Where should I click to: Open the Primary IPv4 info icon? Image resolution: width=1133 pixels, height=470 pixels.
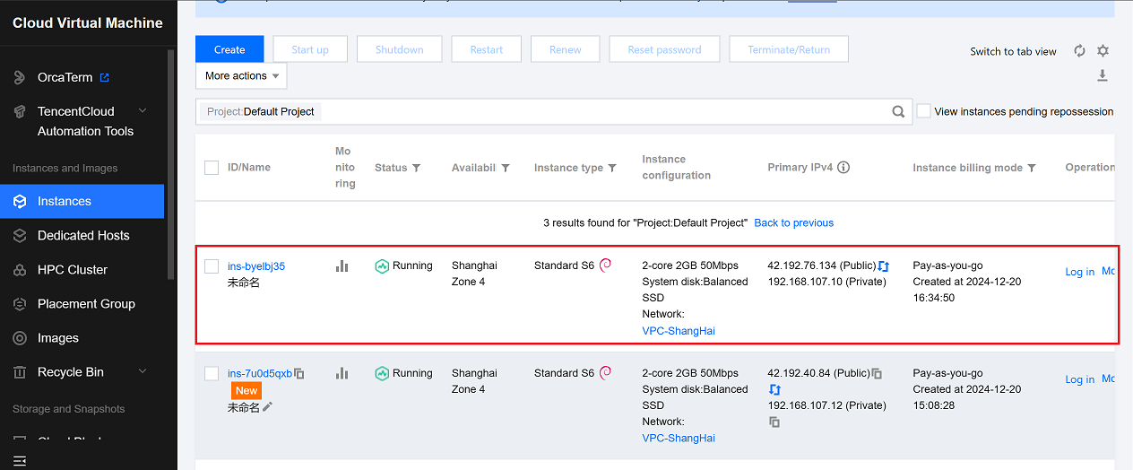click(843, 168)
